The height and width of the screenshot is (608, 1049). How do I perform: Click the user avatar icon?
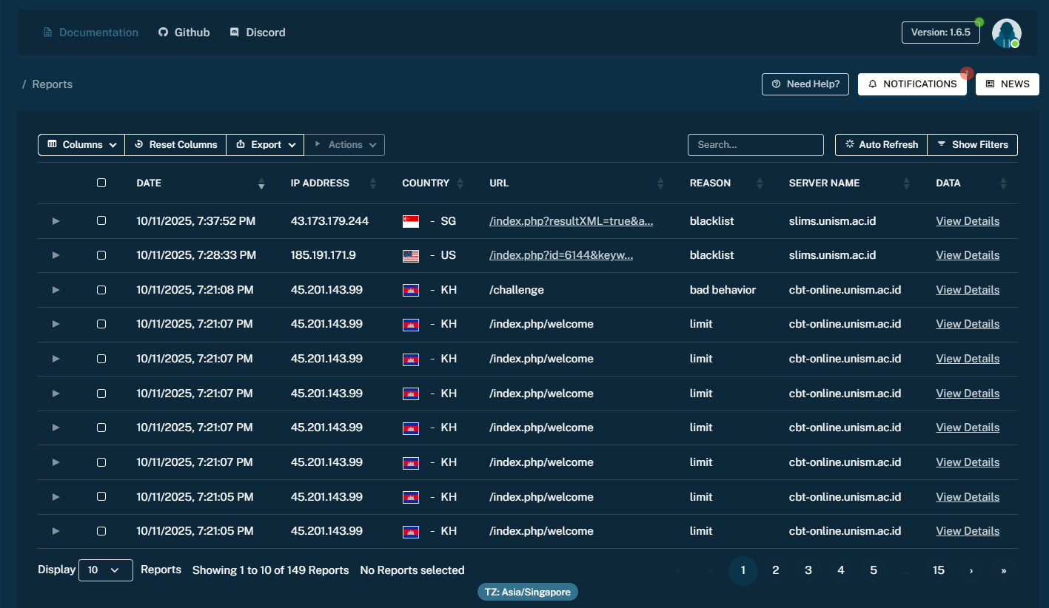(x=1006, y=33)
